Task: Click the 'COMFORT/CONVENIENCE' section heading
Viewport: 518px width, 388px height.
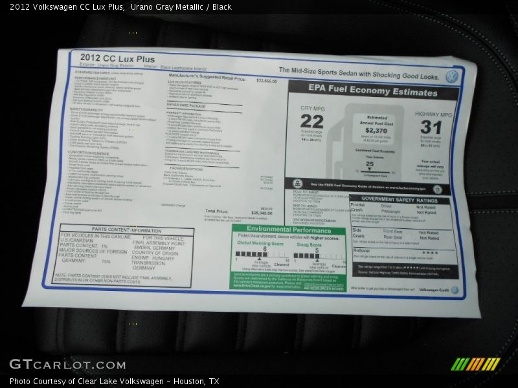Action: coord(88,153)
